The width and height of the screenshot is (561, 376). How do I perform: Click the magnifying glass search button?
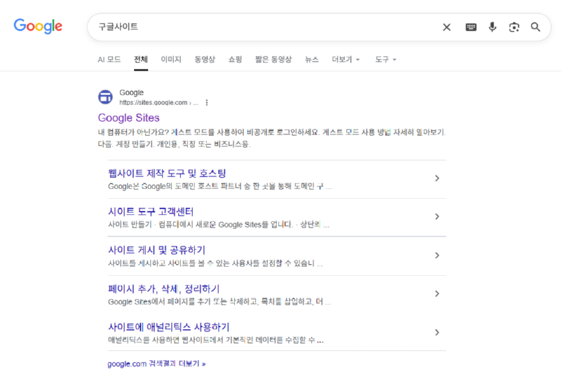click(535, 27)
